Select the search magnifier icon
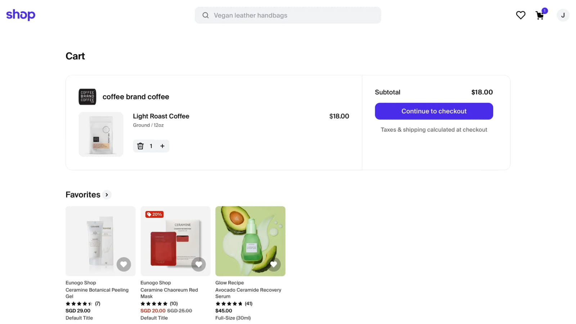Screen dimensions: 576x324 point(205,15)
